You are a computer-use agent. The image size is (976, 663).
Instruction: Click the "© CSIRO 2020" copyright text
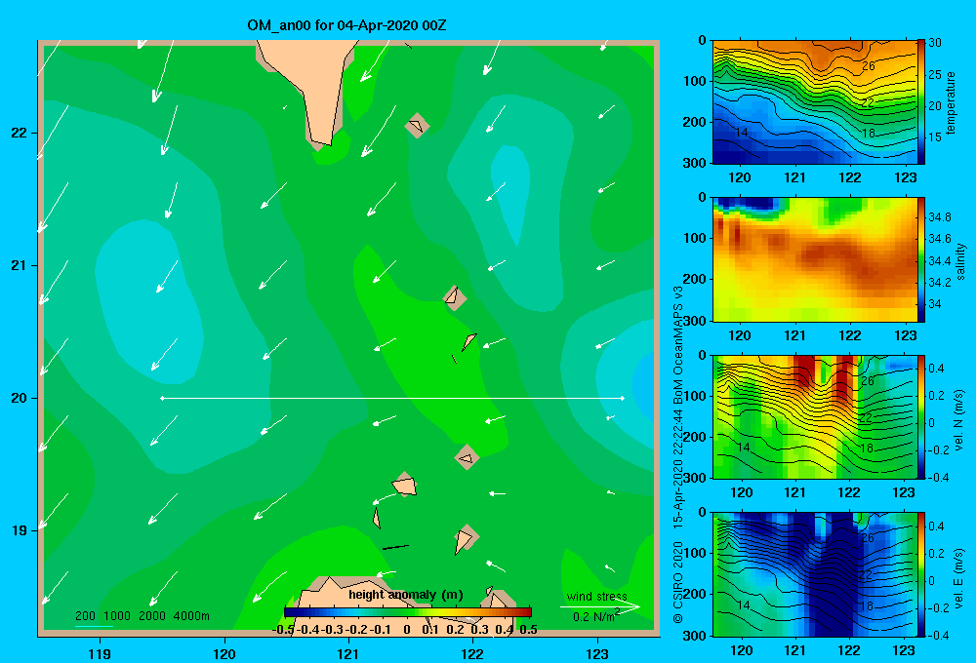pos(678,581)
